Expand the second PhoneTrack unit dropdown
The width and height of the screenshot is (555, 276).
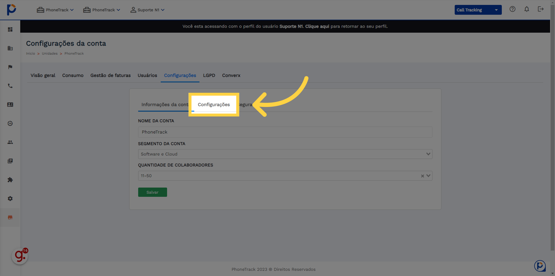[102, 10]
